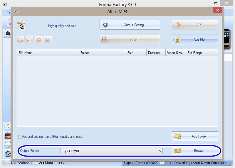Click the Add File button
Screen dimensions: 235x168
pos(195,40)
